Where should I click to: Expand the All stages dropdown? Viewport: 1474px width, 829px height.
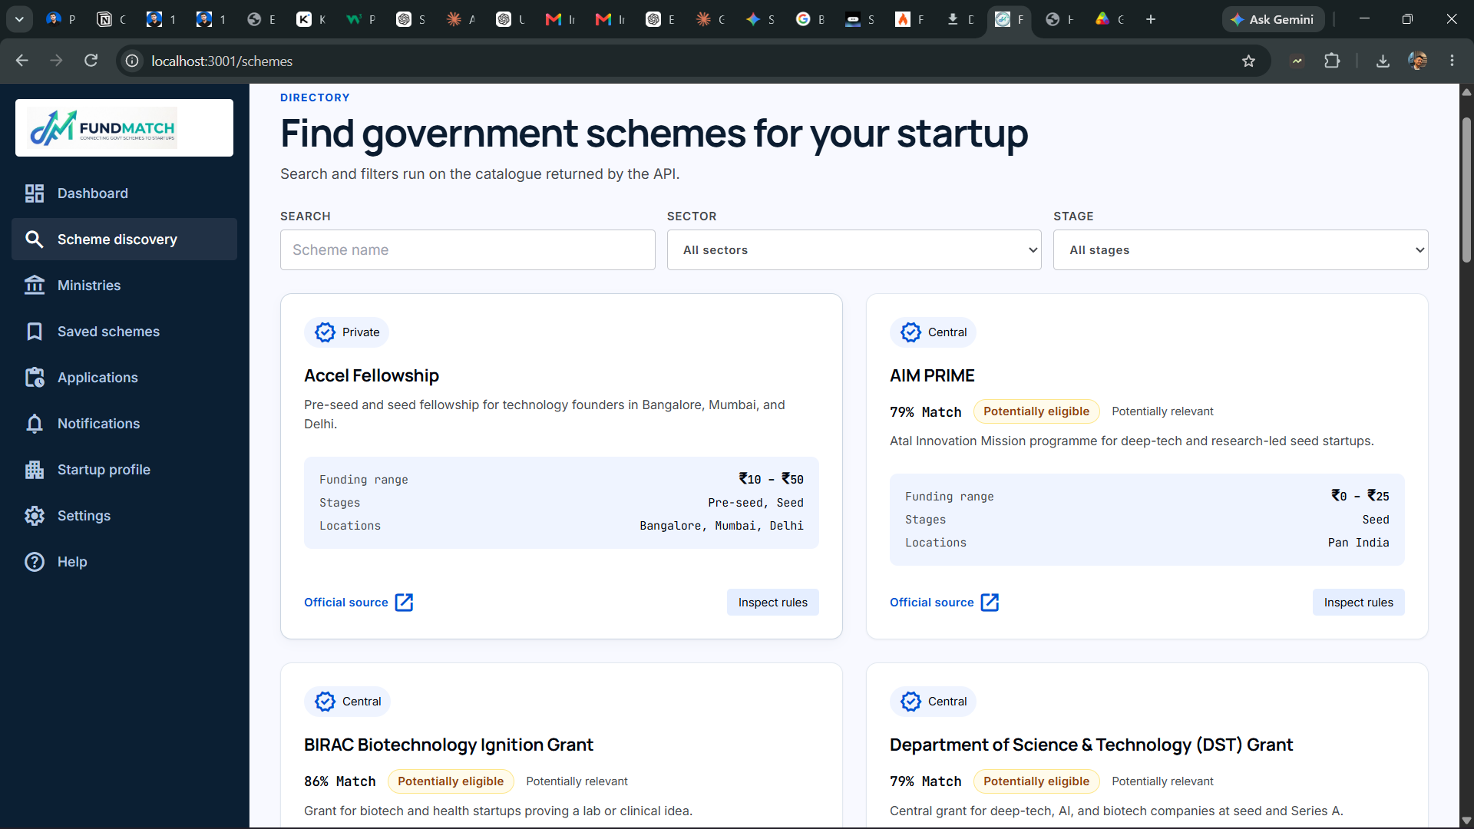pyautogui.click(x=1241, y=250)
